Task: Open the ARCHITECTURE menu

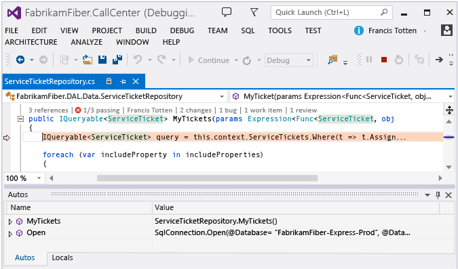Action: 31,42
